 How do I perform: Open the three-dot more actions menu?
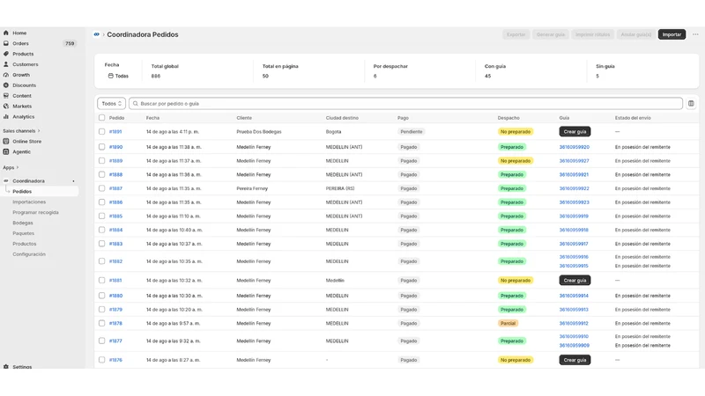tap(695, 34)
